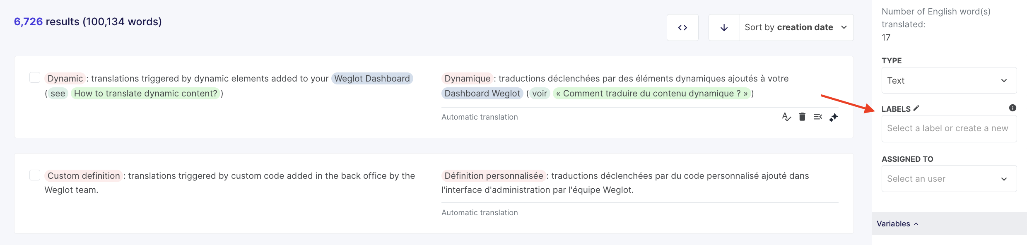Delete the Dynamique translation with the trash icon
This screenshot has width=1027, height=245.
[802, 117]
